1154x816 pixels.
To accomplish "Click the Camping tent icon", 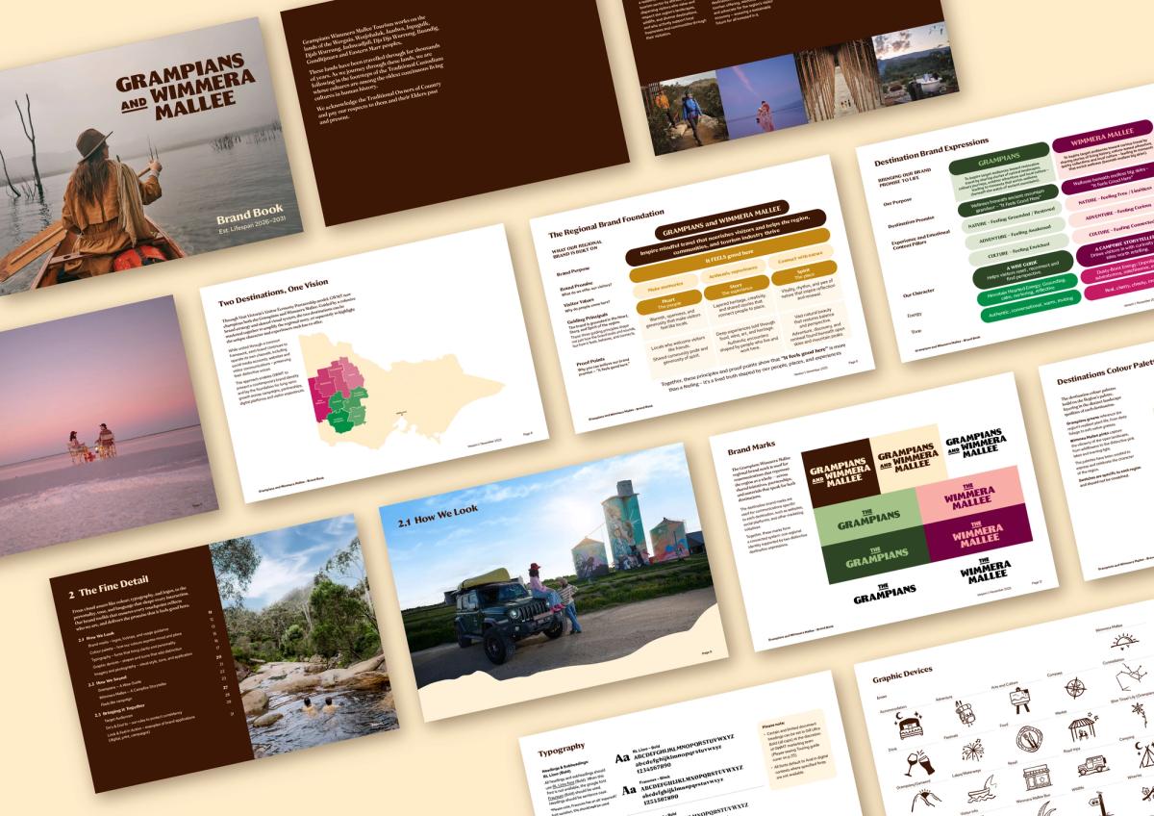I will click(1144, 753).
